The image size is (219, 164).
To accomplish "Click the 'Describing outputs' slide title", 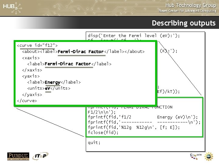I will click(x=184, y=23).
